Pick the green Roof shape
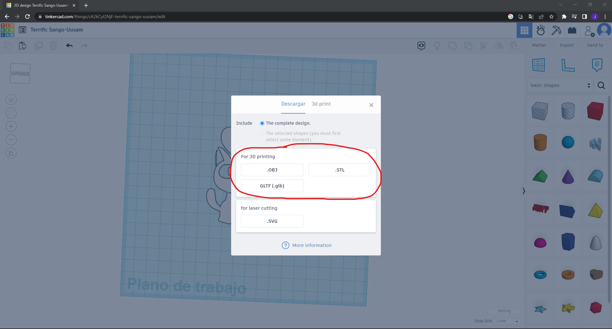Viewport: 612px width, 329px height. click(540, 176)
